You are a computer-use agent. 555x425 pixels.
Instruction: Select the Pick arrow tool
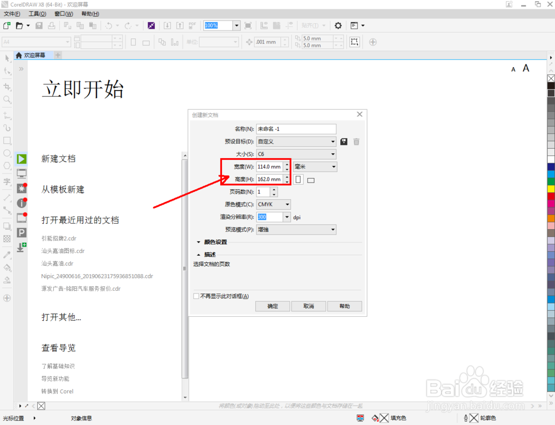tap(7, 58)
